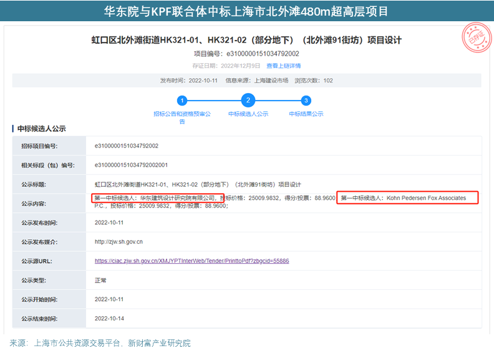The image size is (494, 353).
Task: Click 公示开始时间 value 2022-10-11
Action: [109, 299]
